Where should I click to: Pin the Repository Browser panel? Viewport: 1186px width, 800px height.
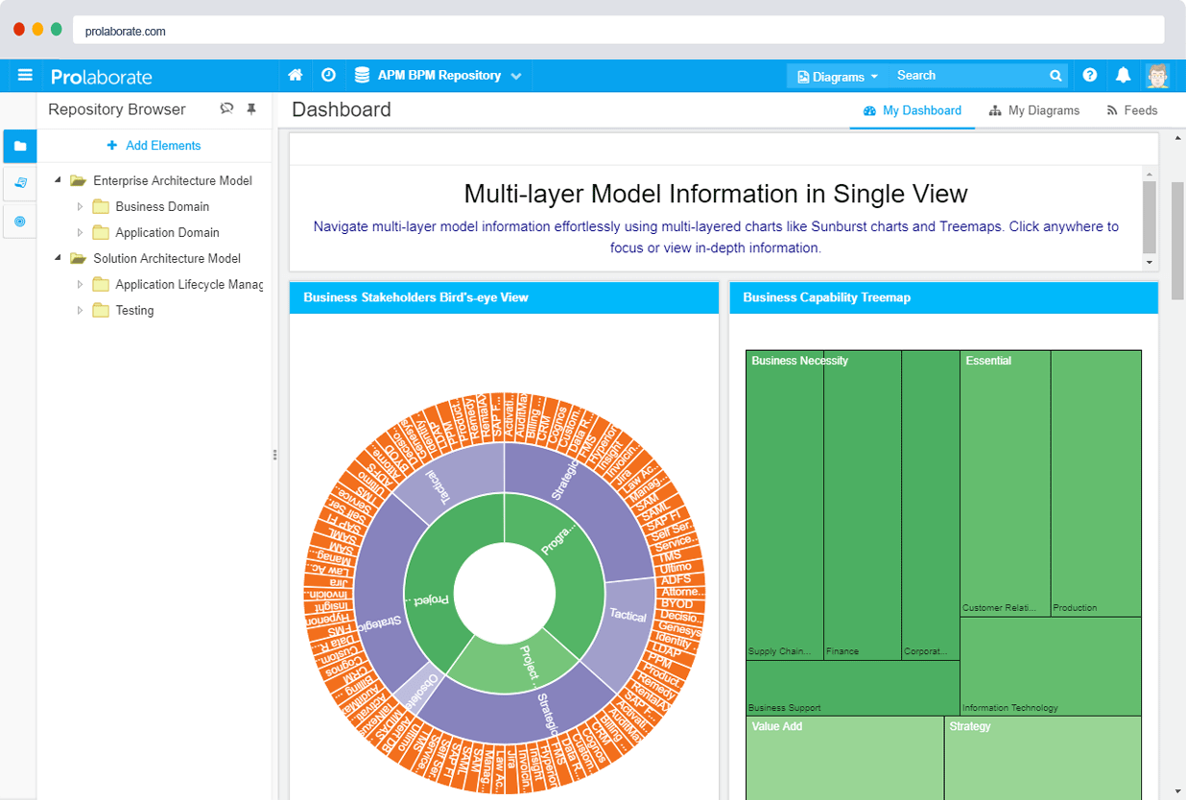point(251,109)
